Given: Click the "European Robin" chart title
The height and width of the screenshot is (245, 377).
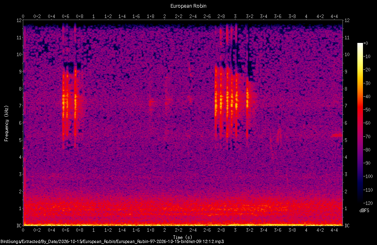Looking at the screenshot, I should [x=188, y=6].
